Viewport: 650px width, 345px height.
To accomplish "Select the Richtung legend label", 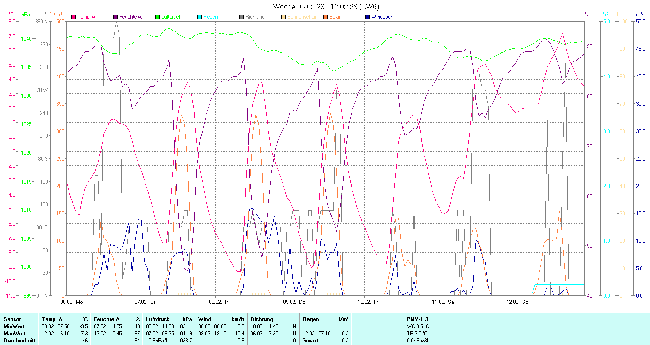I will click(x=255, y=17).
